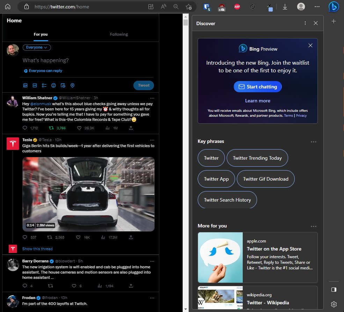The width and height of the screenshot is (344, 312).
Task: Play the Tesla Giga Berlin video
Action: coord(88,194)
